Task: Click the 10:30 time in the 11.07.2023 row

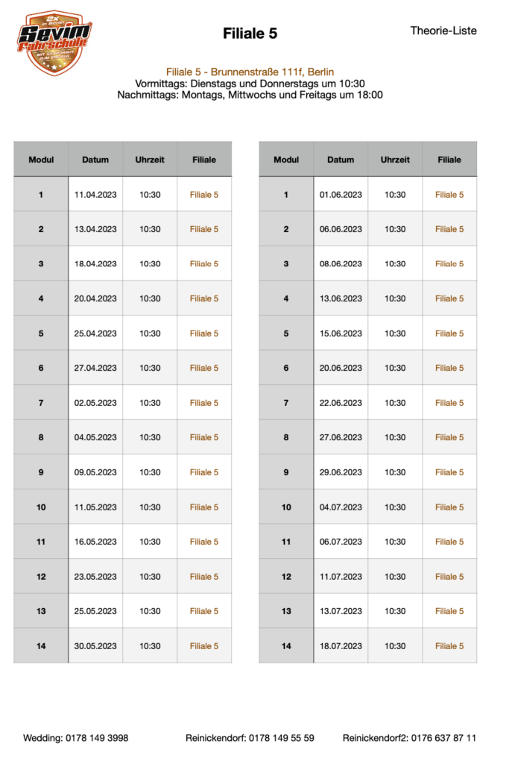Action: pyautogui.click(x=395, y=577)
